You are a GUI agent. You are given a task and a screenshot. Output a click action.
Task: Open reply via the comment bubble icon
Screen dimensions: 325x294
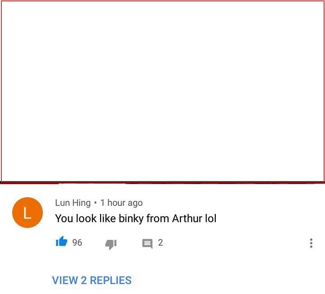click(147, 243)
